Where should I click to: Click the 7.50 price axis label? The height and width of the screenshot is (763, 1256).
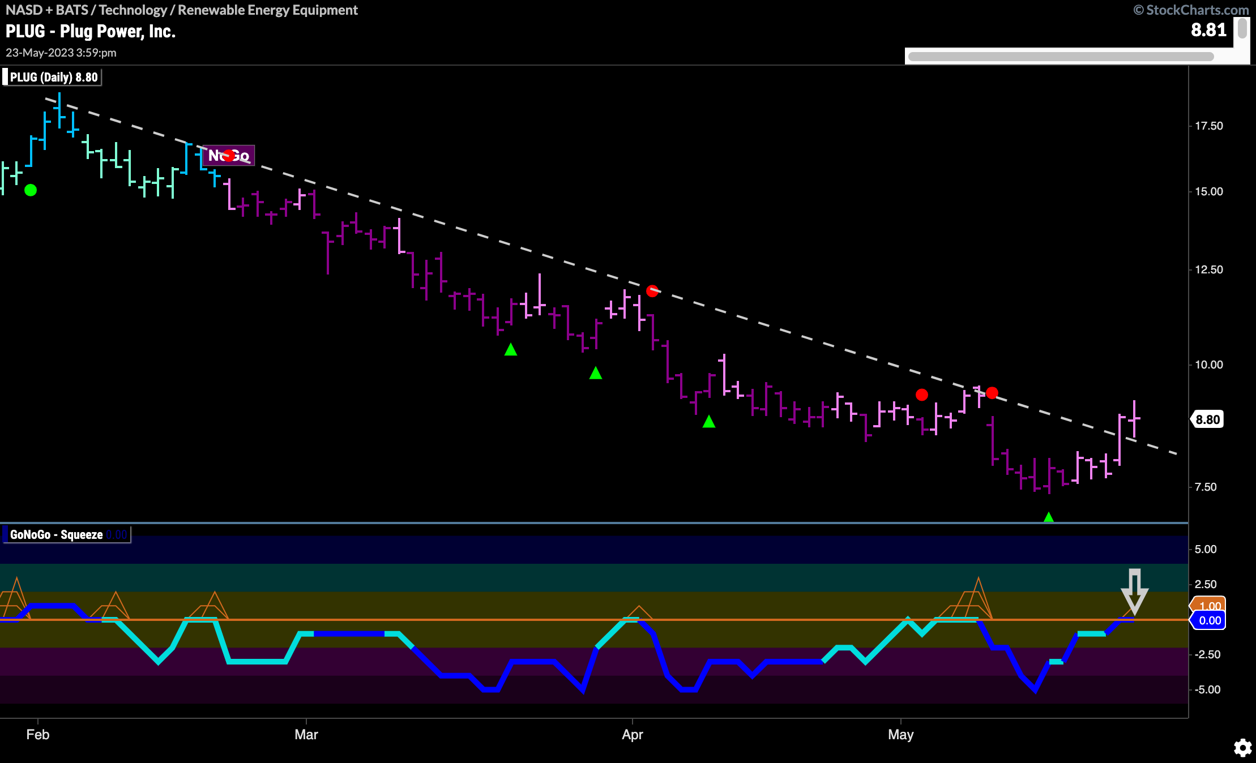pos(1206,487)
